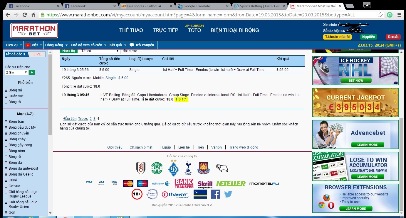Open the Hồng Kông odds format dropdown

(x=56, y=45)
